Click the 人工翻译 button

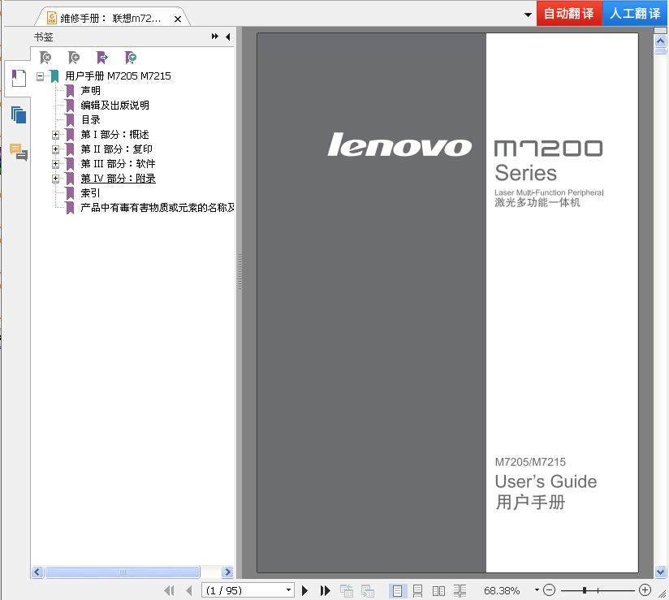point(635,13)
